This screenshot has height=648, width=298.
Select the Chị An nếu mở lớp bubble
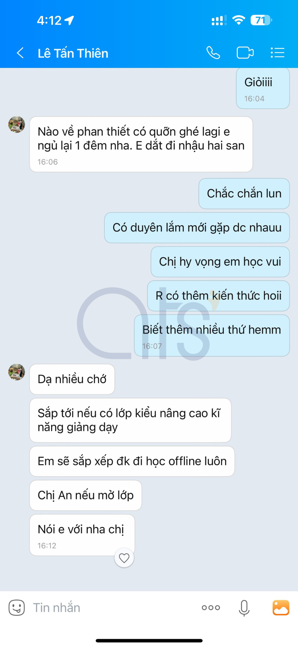(86, 495)
